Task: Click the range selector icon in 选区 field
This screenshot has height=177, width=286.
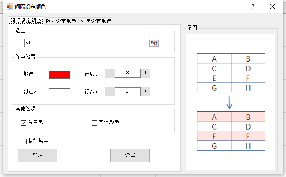Action: tap(154, 43)
